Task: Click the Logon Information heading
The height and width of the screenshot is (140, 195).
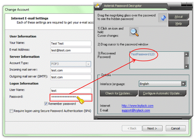Action: pos(24,83)
